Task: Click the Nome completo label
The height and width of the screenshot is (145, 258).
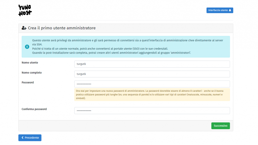Action: pos(32,73)
